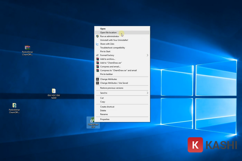Pick Compress to "ChemDraw.rar" and email
The height and width of the screenshot is (161, 242).
coord(118,70)
